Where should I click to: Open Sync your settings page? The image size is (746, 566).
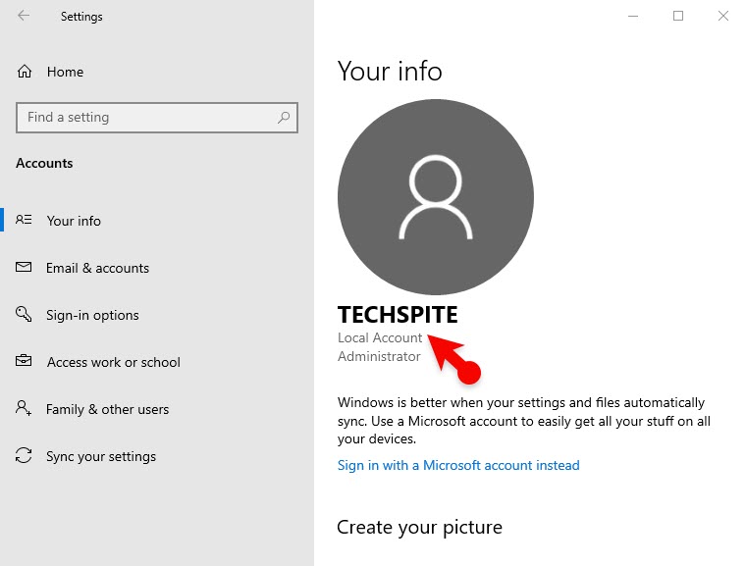tap(101, 456)
